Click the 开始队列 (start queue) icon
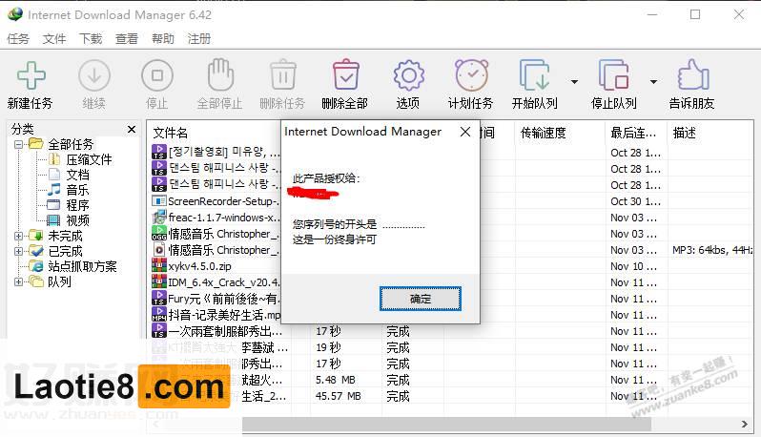This screenshot has height=437, width=761. (534, 76)
